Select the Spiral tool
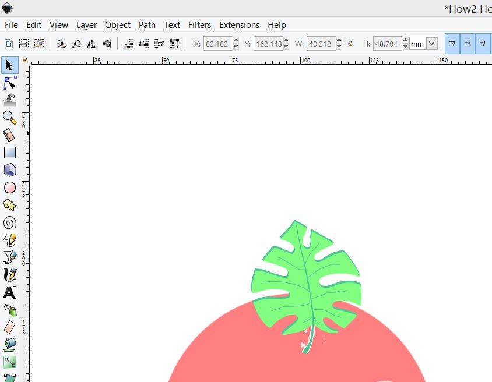492x382 pixels. pyautogui.click(x=9, y=222)
